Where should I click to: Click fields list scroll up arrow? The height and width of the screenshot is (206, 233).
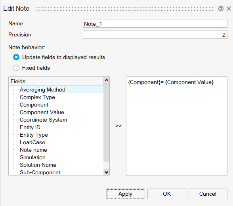click(106, 80)
